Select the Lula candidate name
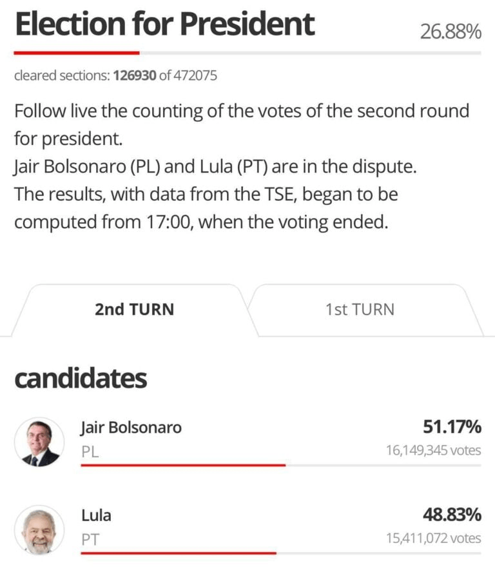 [x=96, y=515]
